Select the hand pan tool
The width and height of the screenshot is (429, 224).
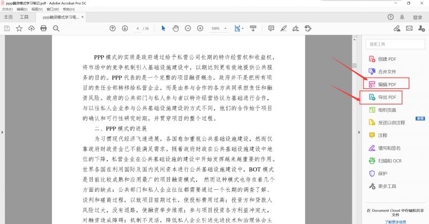[x=175, y=28]
